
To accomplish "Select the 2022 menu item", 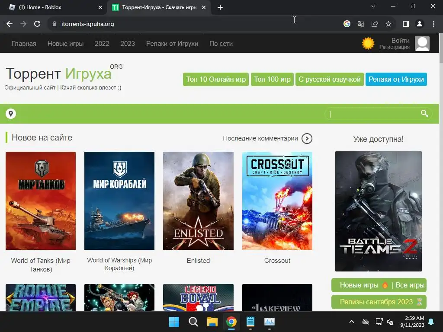I will pos(102,44).
